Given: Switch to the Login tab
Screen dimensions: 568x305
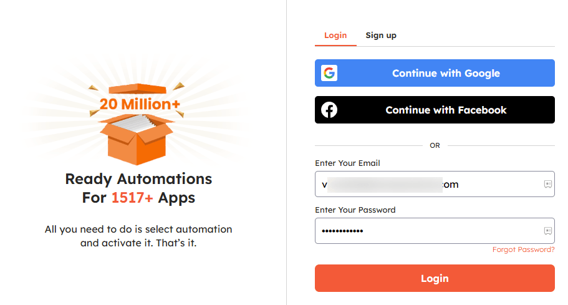Looking at the screenshot, I should point(335,36).
